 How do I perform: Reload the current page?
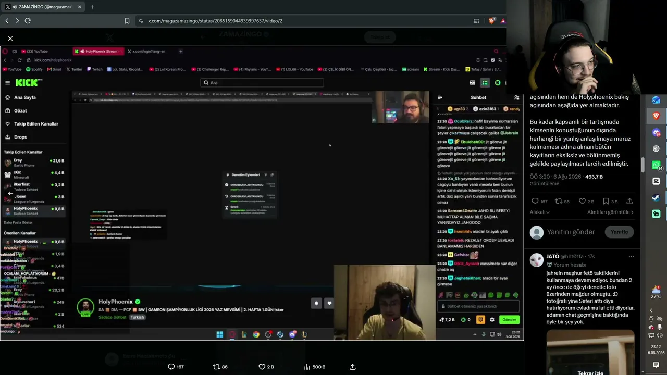28,21
